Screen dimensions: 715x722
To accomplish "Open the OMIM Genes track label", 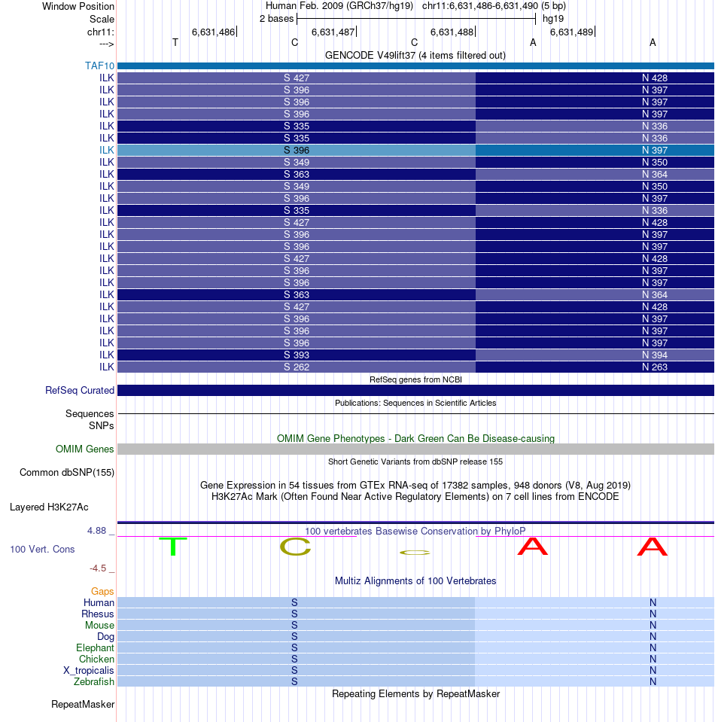I will click(85, 449).
